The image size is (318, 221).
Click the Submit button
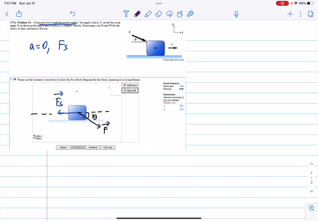coord(63,147)
